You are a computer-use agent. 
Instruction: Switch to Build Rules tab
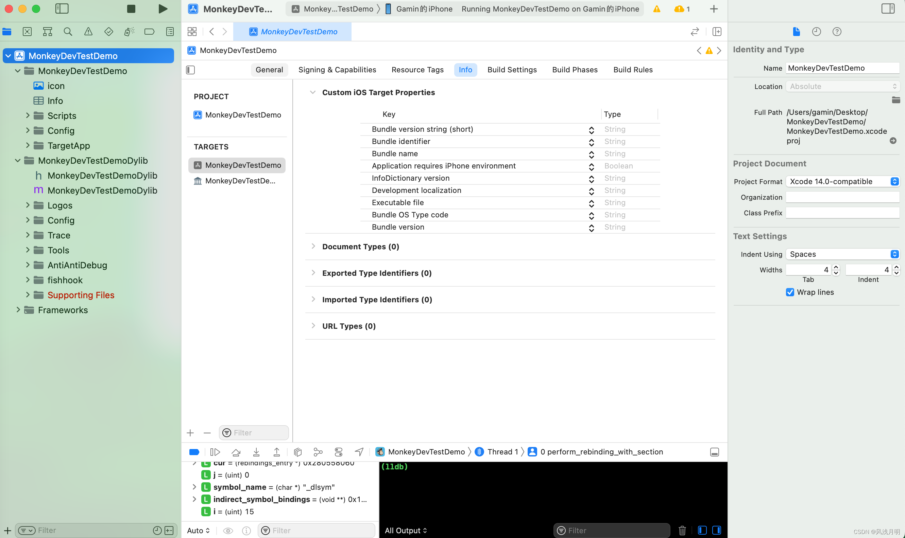click(633, 70)
